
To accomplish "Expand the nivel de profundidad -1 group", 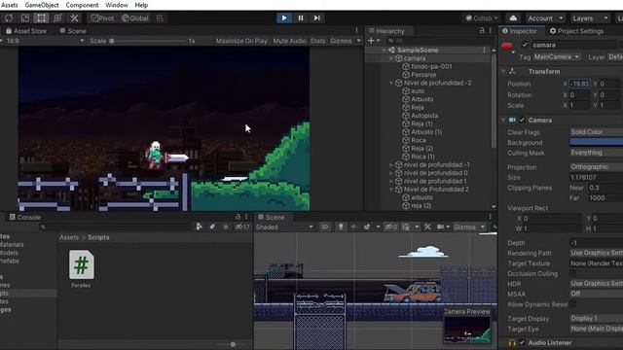I will pos(391,164).
